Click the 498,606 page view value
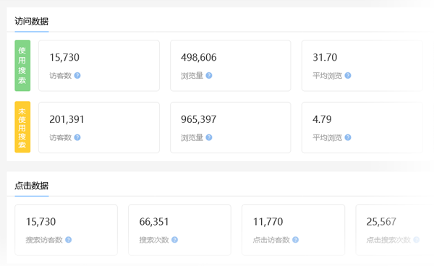434x266 pixels. click(x=199, y=58)
